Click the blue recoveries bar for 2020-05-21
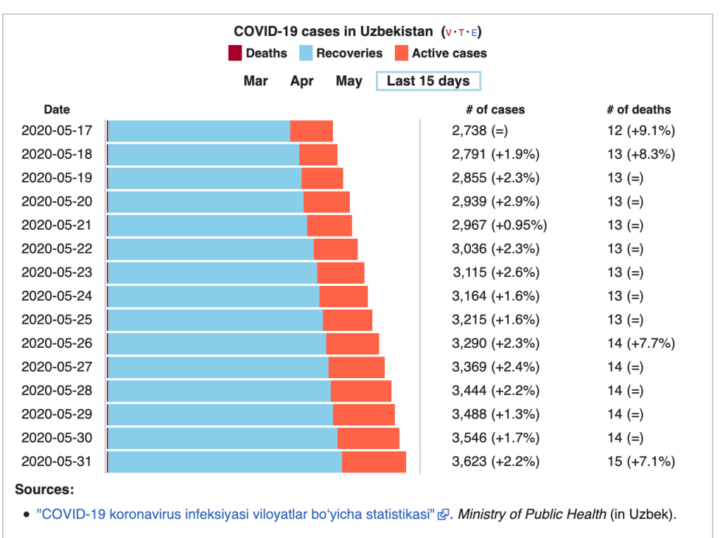This screenshot has width=720, height=538. coord(207,225)
